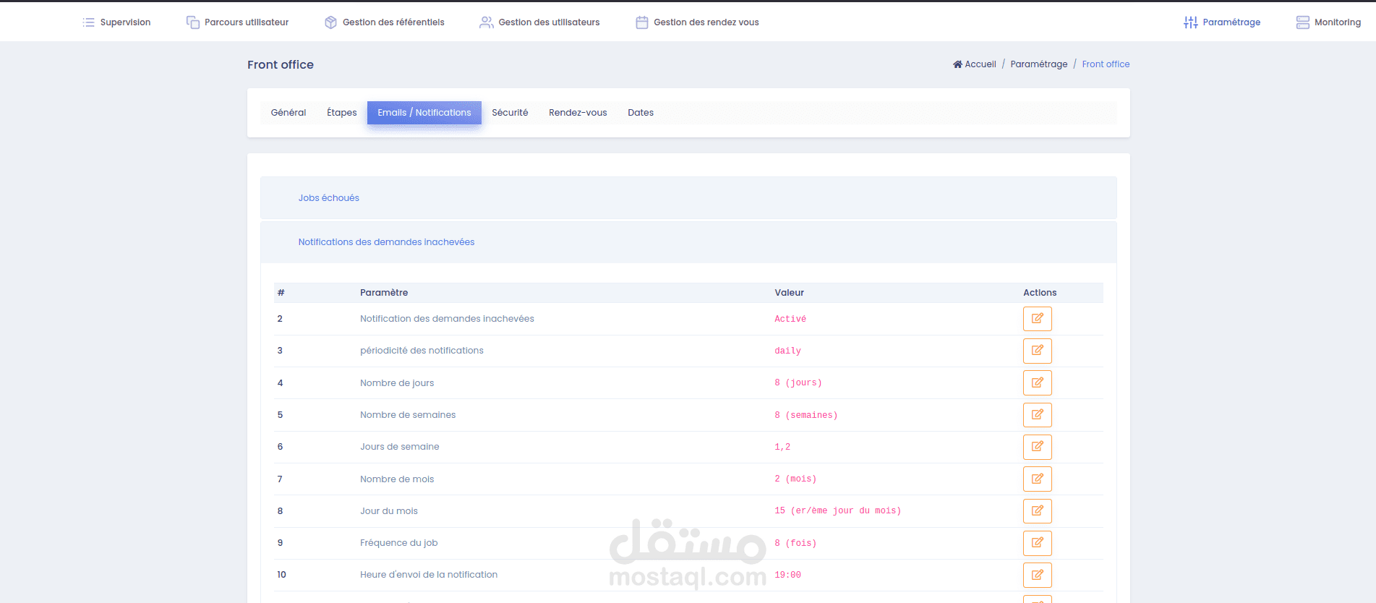Click 'Jour du mois' parameter name

[x=389, y=511]
